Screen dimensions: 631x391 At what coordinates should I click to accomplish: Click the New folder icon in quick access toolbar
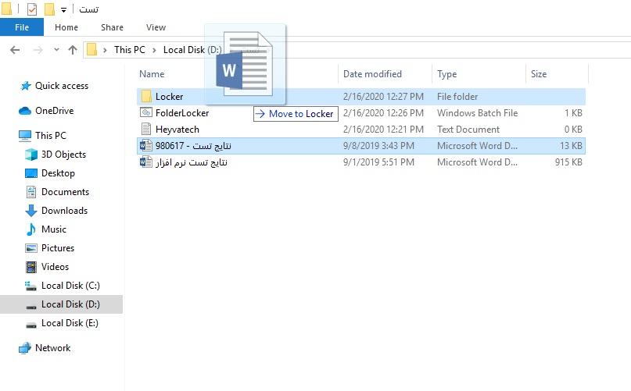point(49,9)
